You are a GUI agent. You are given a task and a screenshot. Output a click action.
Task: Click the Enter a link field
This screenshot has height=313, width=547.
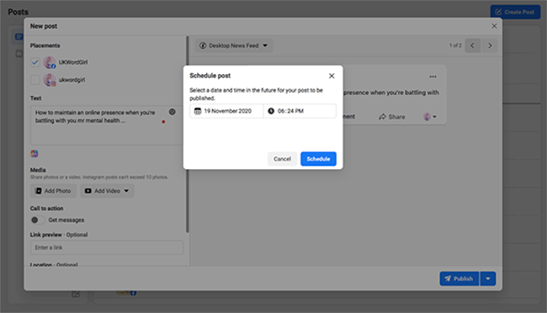coord(107,247)
